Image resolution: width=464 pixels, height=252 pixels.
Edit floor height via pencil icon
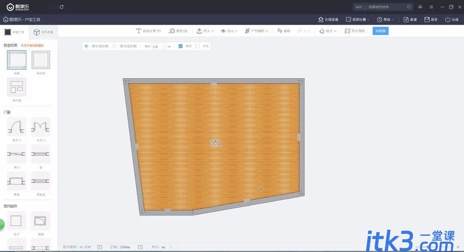point(140,247)
